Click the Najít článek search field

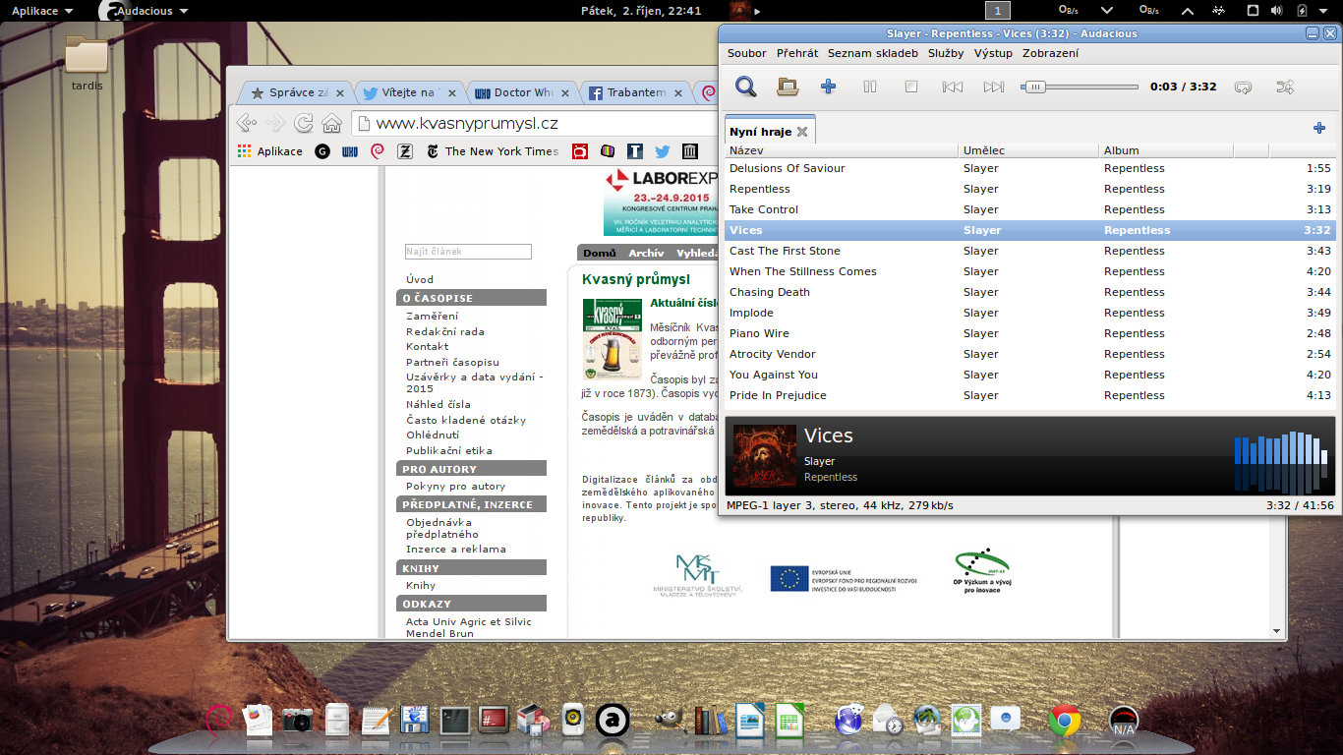coord(468,252)
